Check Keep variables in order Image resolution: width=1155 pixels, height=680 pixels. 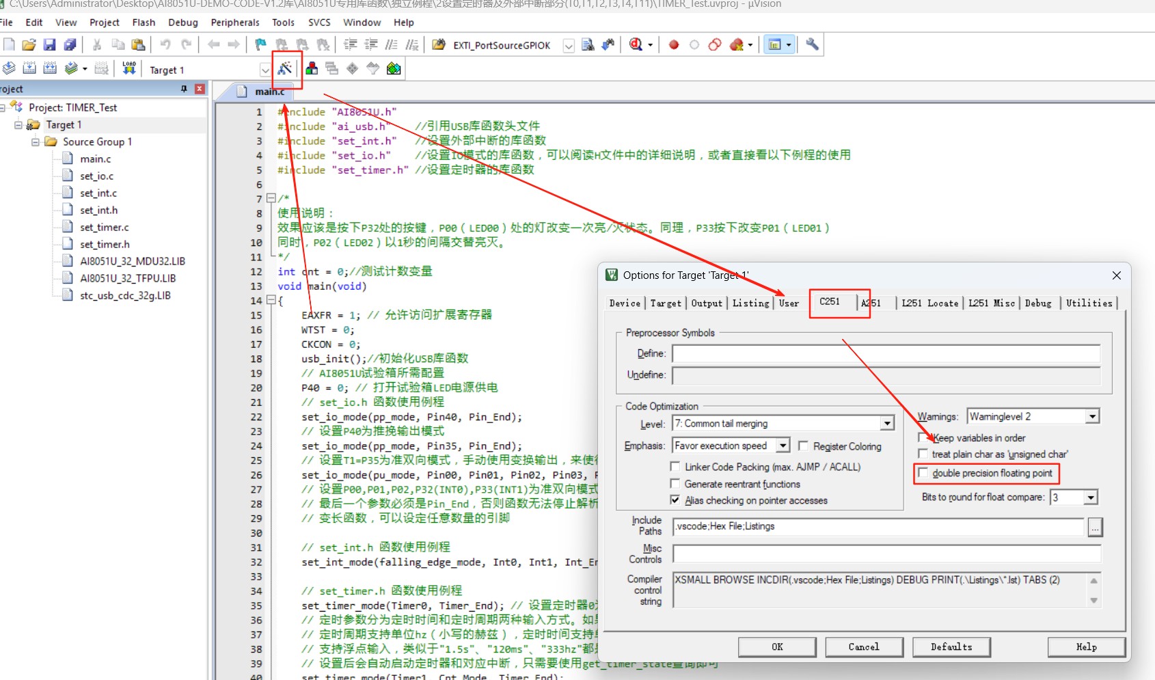click(x=923, y=437)
